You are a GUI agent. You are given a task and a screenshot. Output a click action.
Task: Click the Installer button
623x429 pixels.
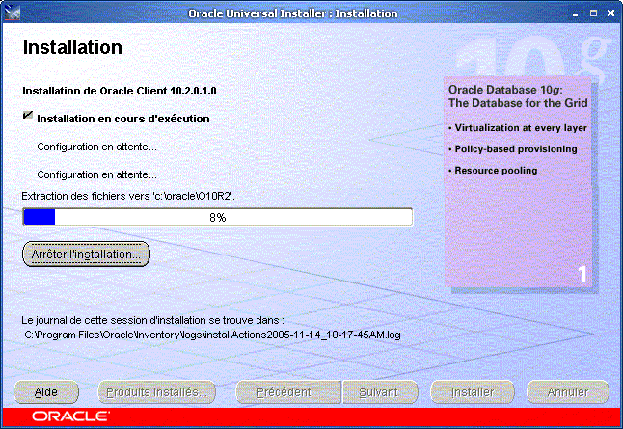[x=473, y=392]
